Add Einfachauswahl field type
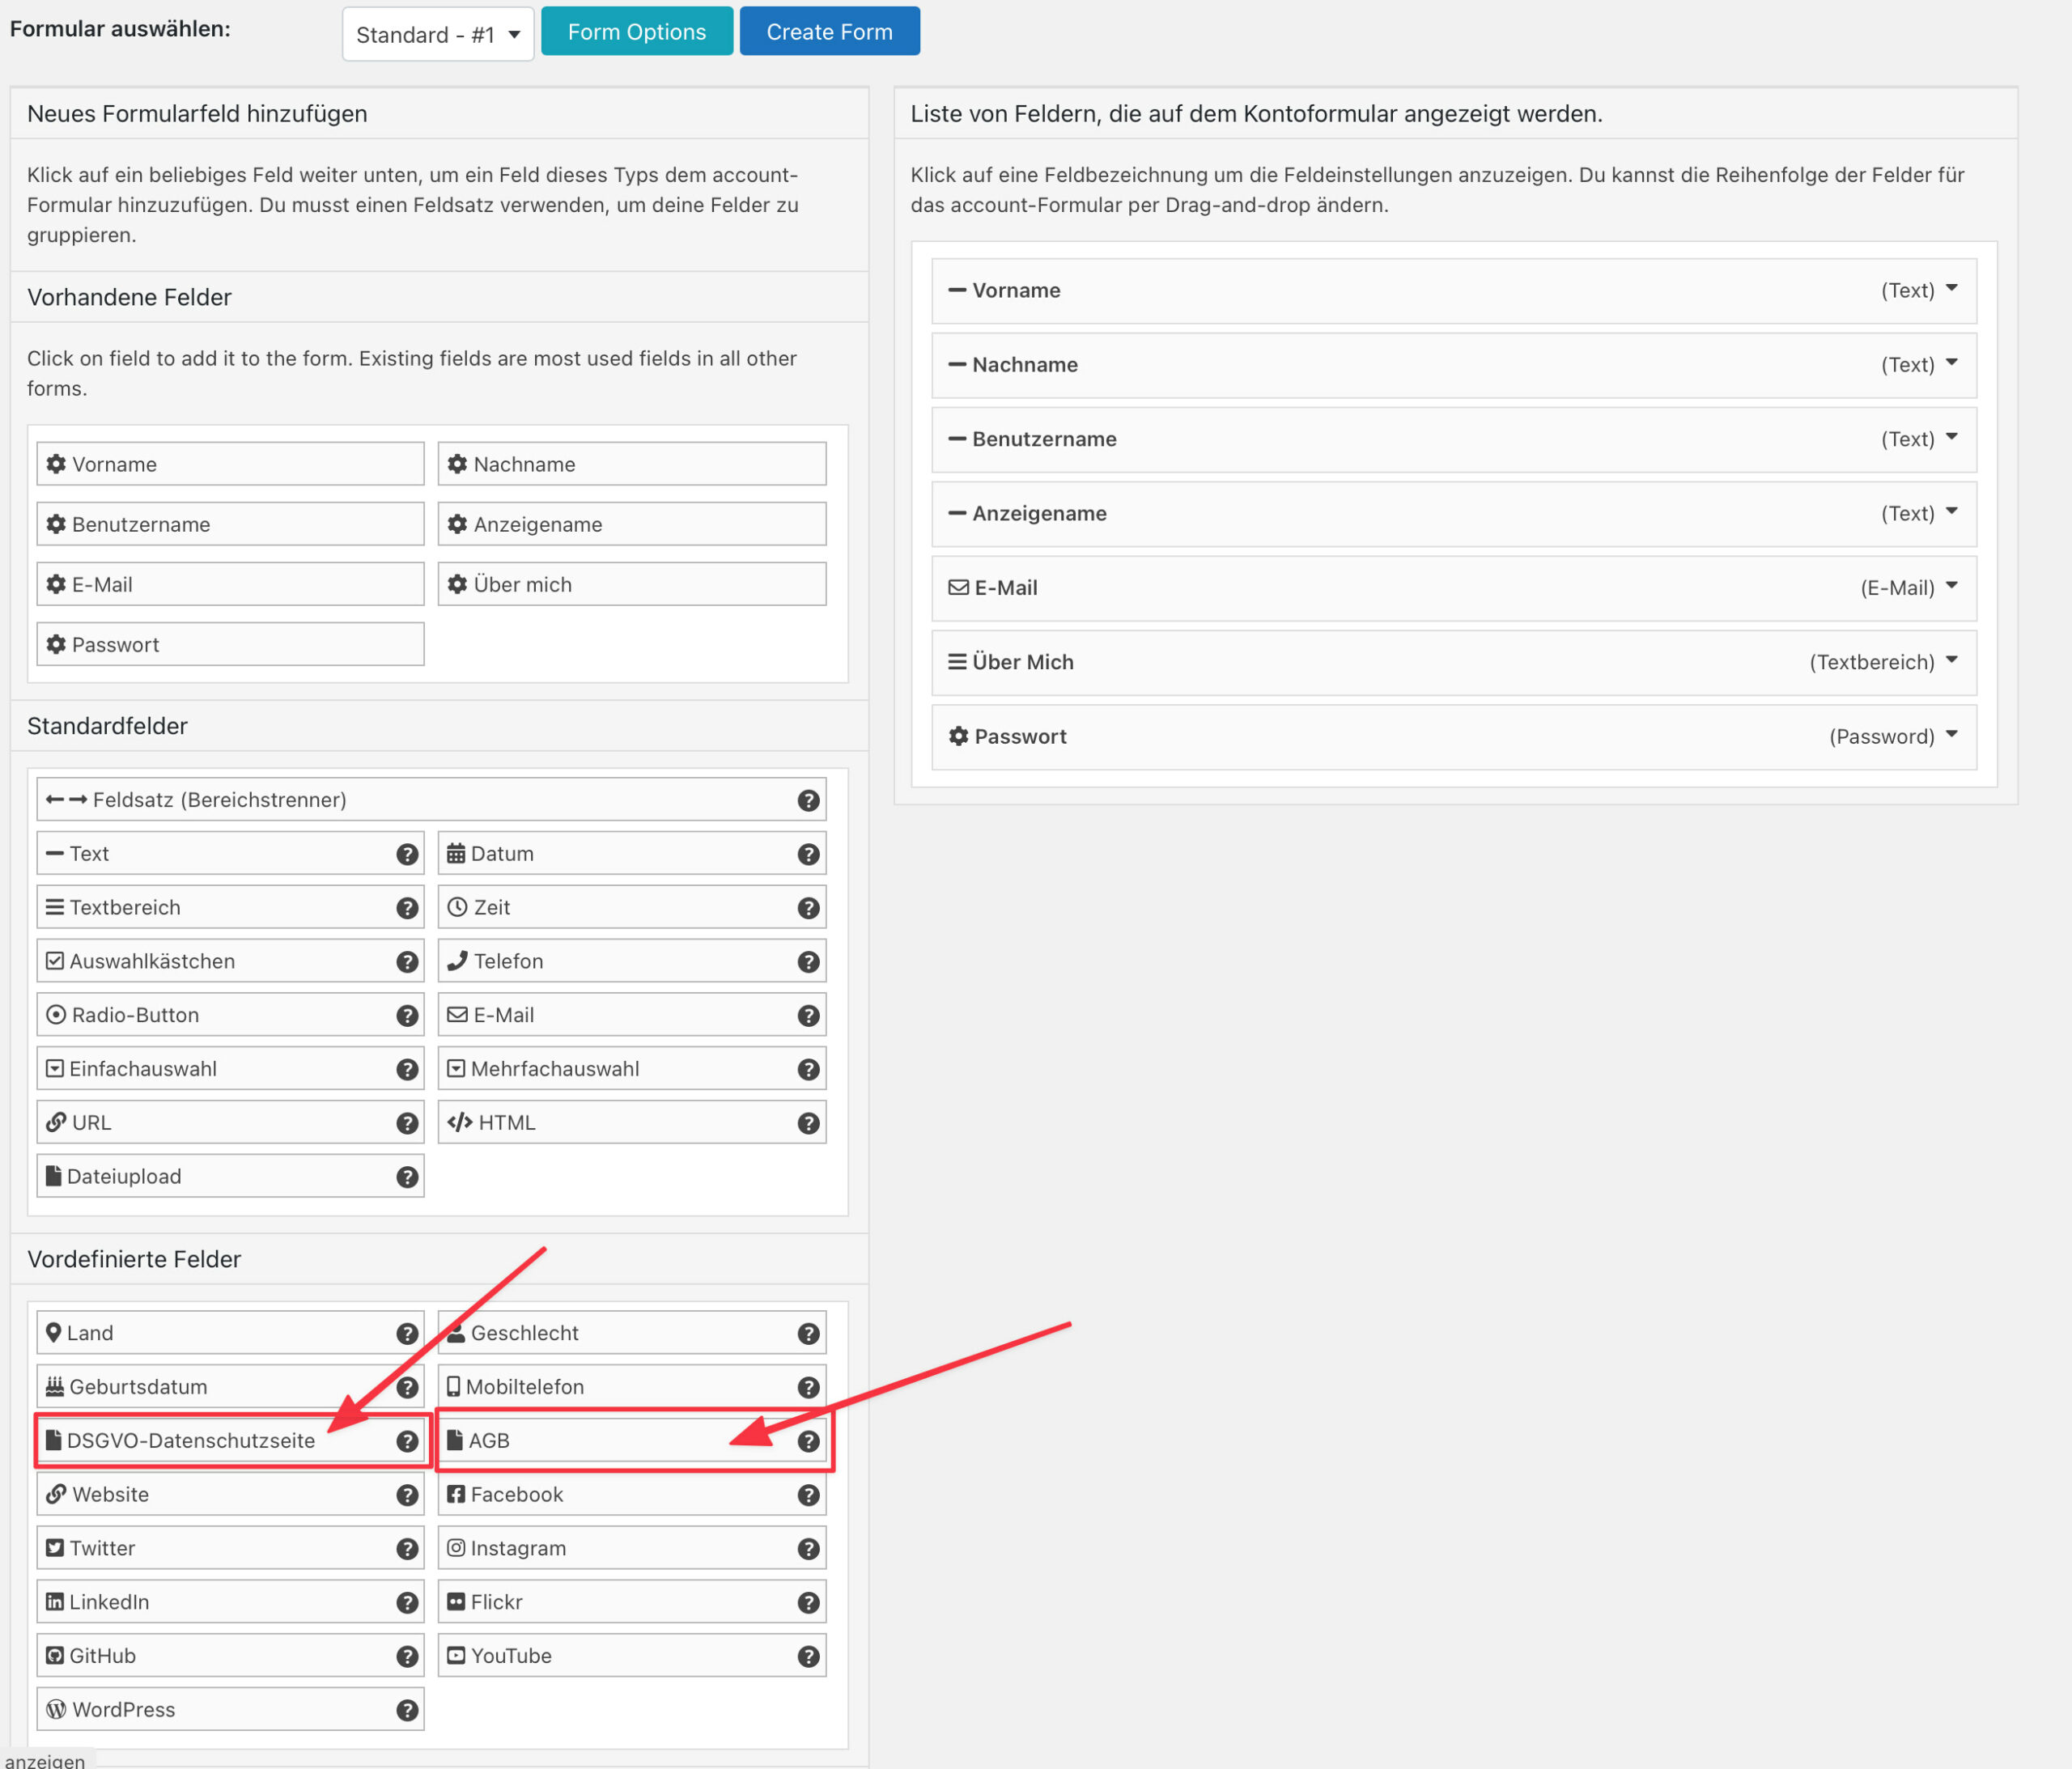This screenshot has width=2072, height=1769. click(x=231, y=1068)
